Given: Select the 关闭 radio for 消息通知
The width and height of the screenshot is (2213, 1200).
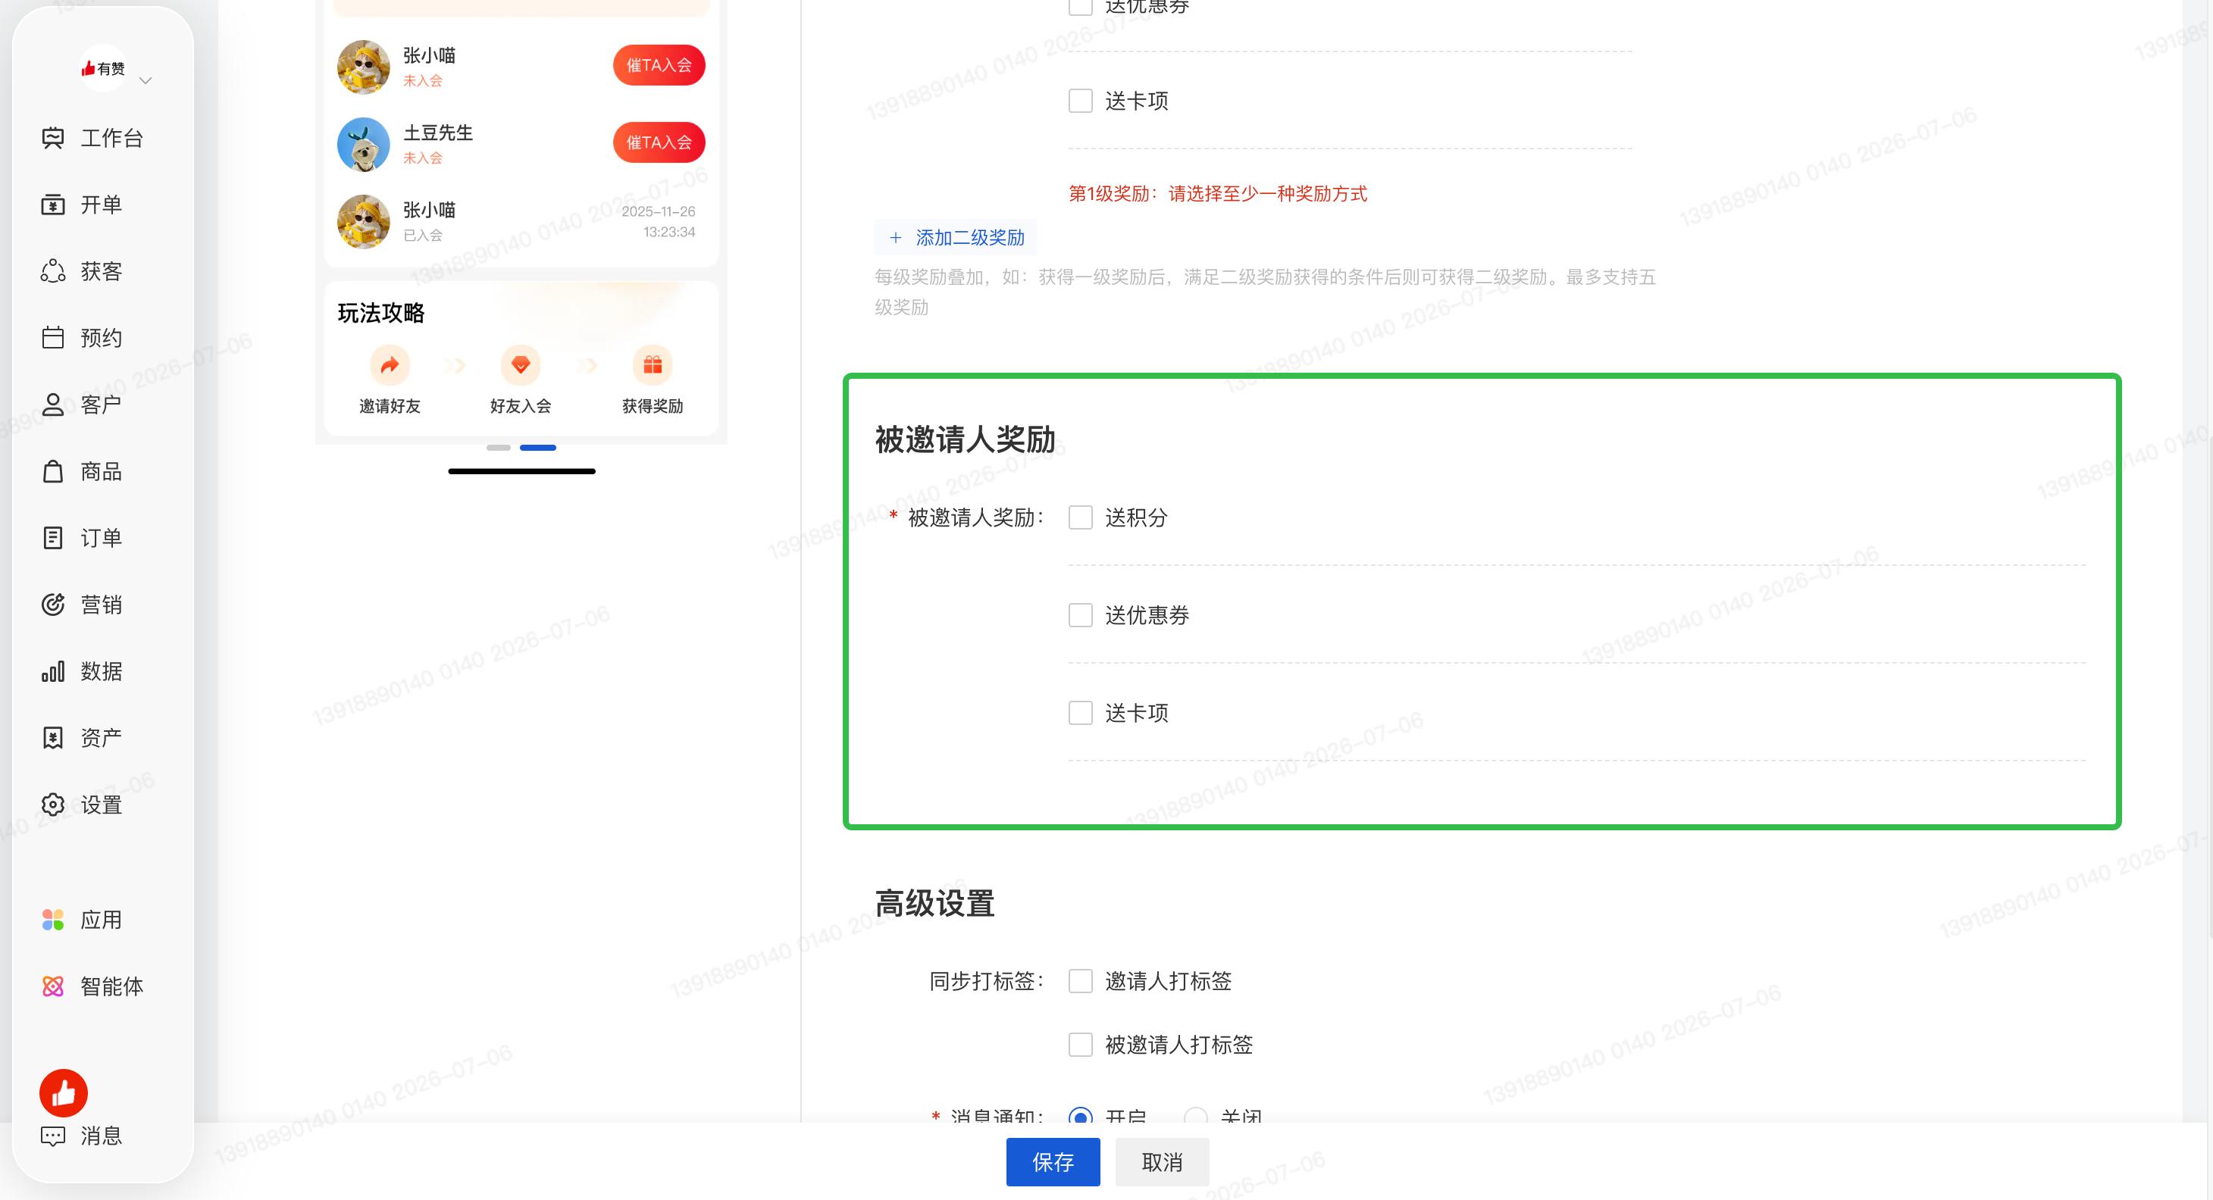Looking at the screenshot, I should [x=1195, y=1118].
